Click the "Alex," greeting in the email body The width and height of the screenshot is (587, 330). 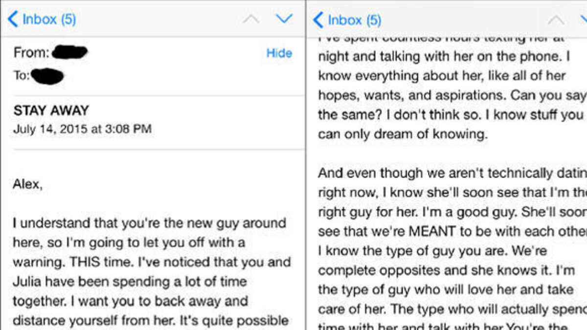coord(27,186)
